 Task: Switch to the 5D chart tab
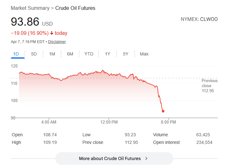[34, 54]
